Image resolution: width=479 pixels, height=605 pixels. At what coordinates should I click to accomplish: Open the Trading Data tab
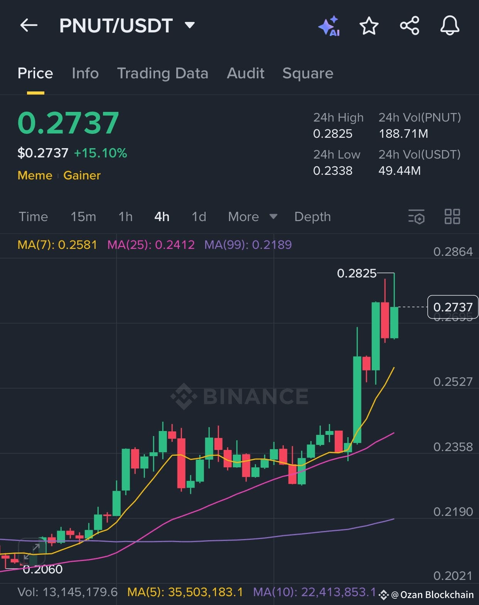click(163, 73)
